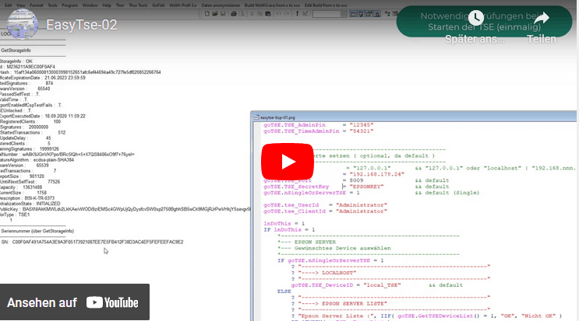Click the channel avatar thumbnail
This screenshot has height=321, width=579.
coord(23,24)
